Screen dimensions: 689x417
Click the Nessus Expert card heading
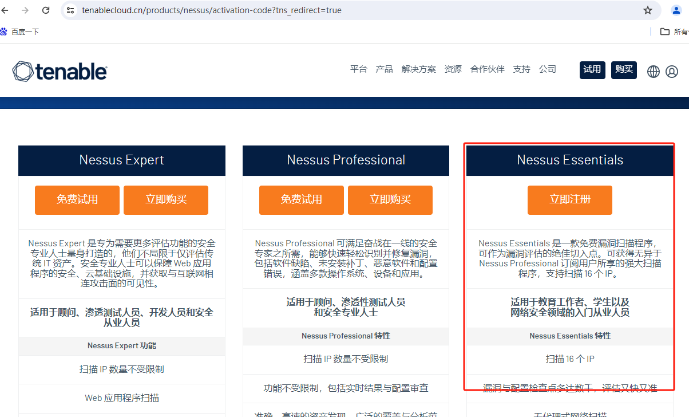click(122, 160)
